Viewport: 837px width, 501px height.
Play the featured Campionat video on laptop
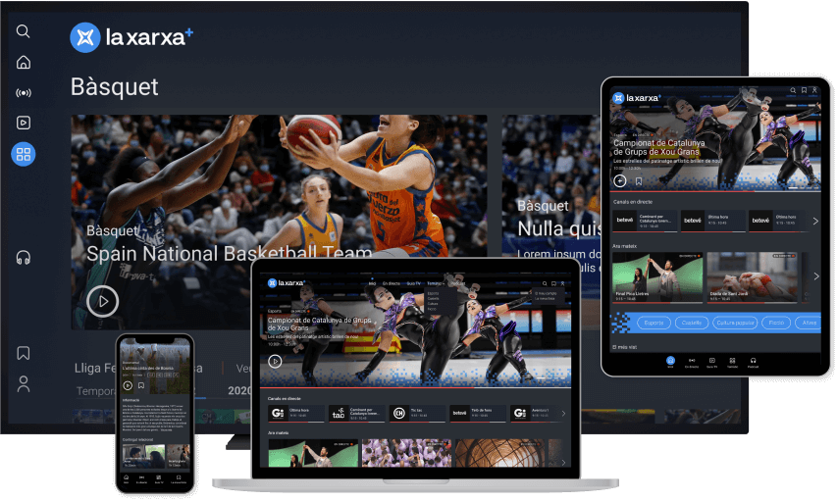tap(275, 361)
